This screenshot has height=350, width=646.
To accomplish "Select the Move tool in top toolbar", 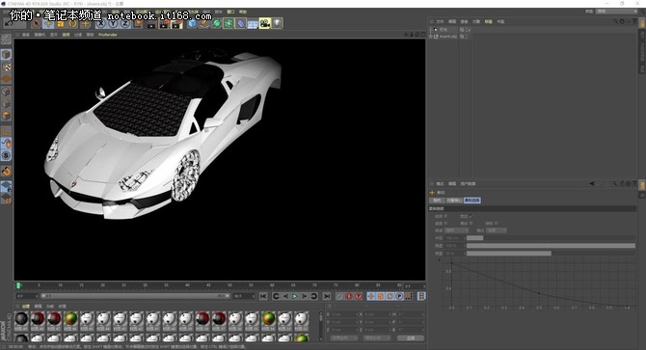I will 48,24.
